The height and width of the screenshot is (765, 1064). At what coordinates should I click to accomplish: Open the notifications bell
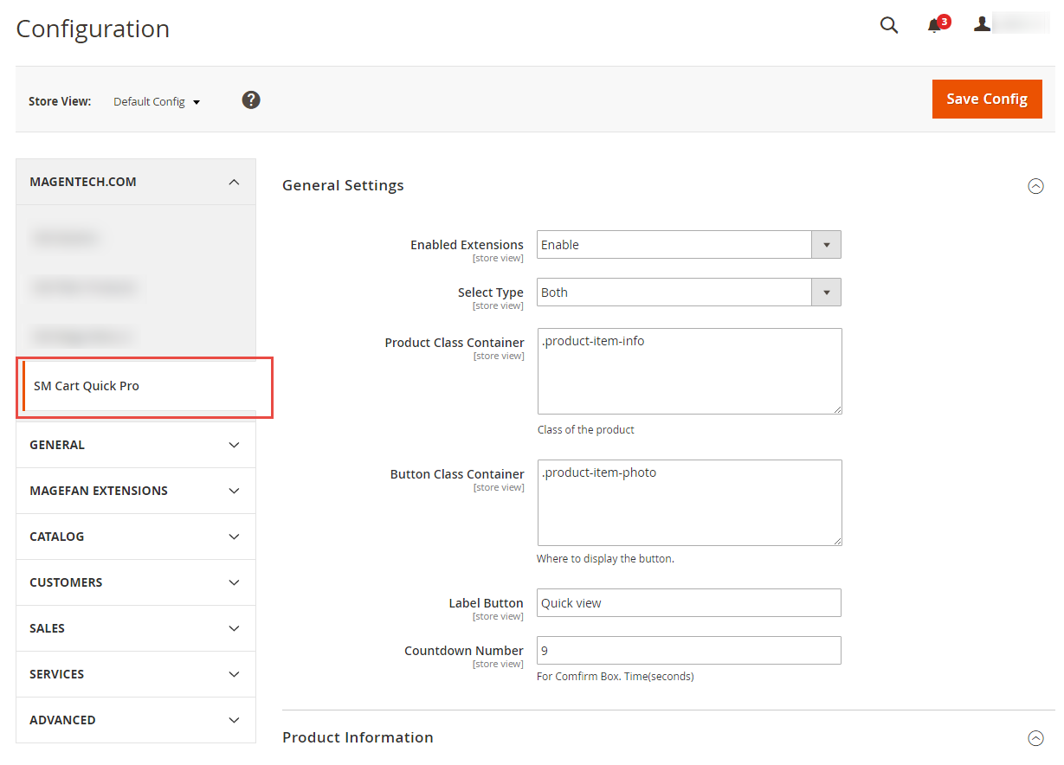pyautogui.click(x=935, y=26)
